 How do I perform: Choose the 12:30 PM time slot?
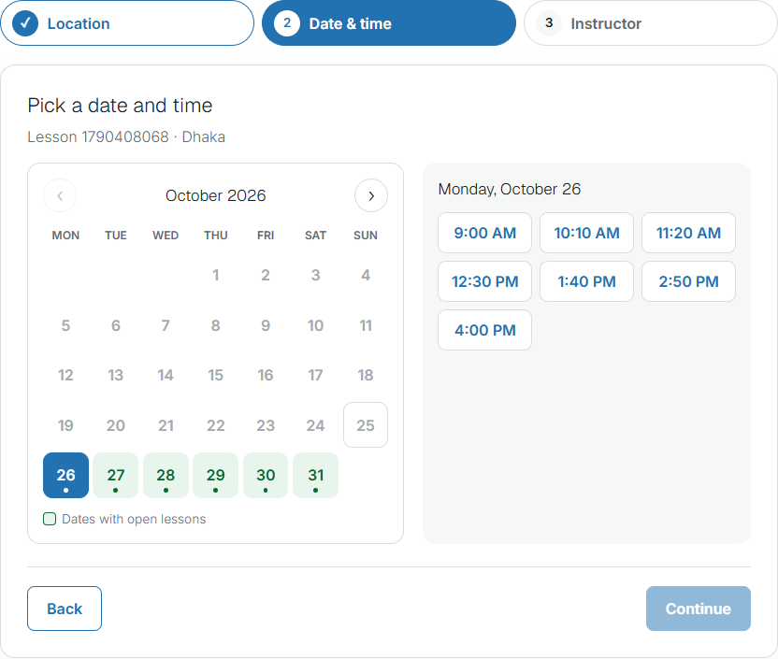pos(484,281)
